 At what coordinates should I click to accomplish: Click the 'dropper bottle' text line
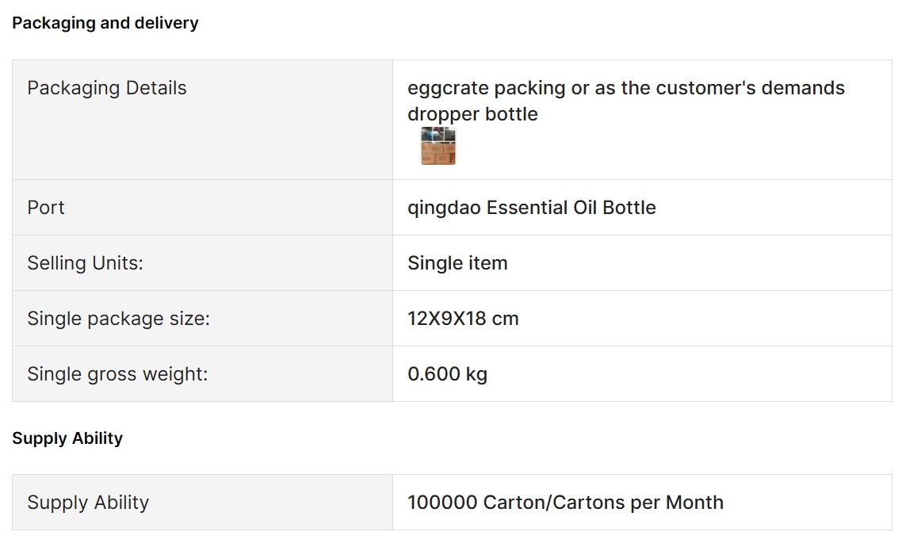coord(472,114)
